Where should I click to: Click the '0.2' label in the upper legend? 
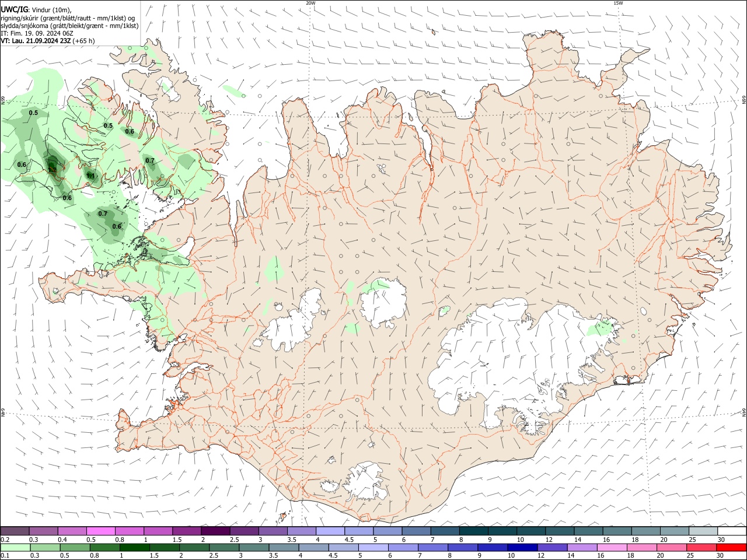click(x=5, y=540)
